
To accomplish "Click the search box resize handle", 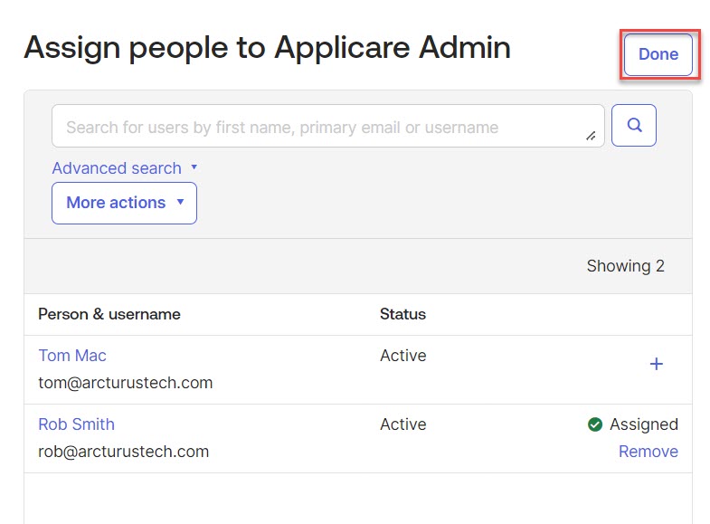I will [592, 136].
